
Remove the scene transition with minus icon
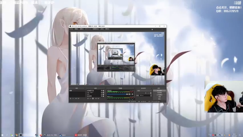pyautogui.click(x=148, y=93)
